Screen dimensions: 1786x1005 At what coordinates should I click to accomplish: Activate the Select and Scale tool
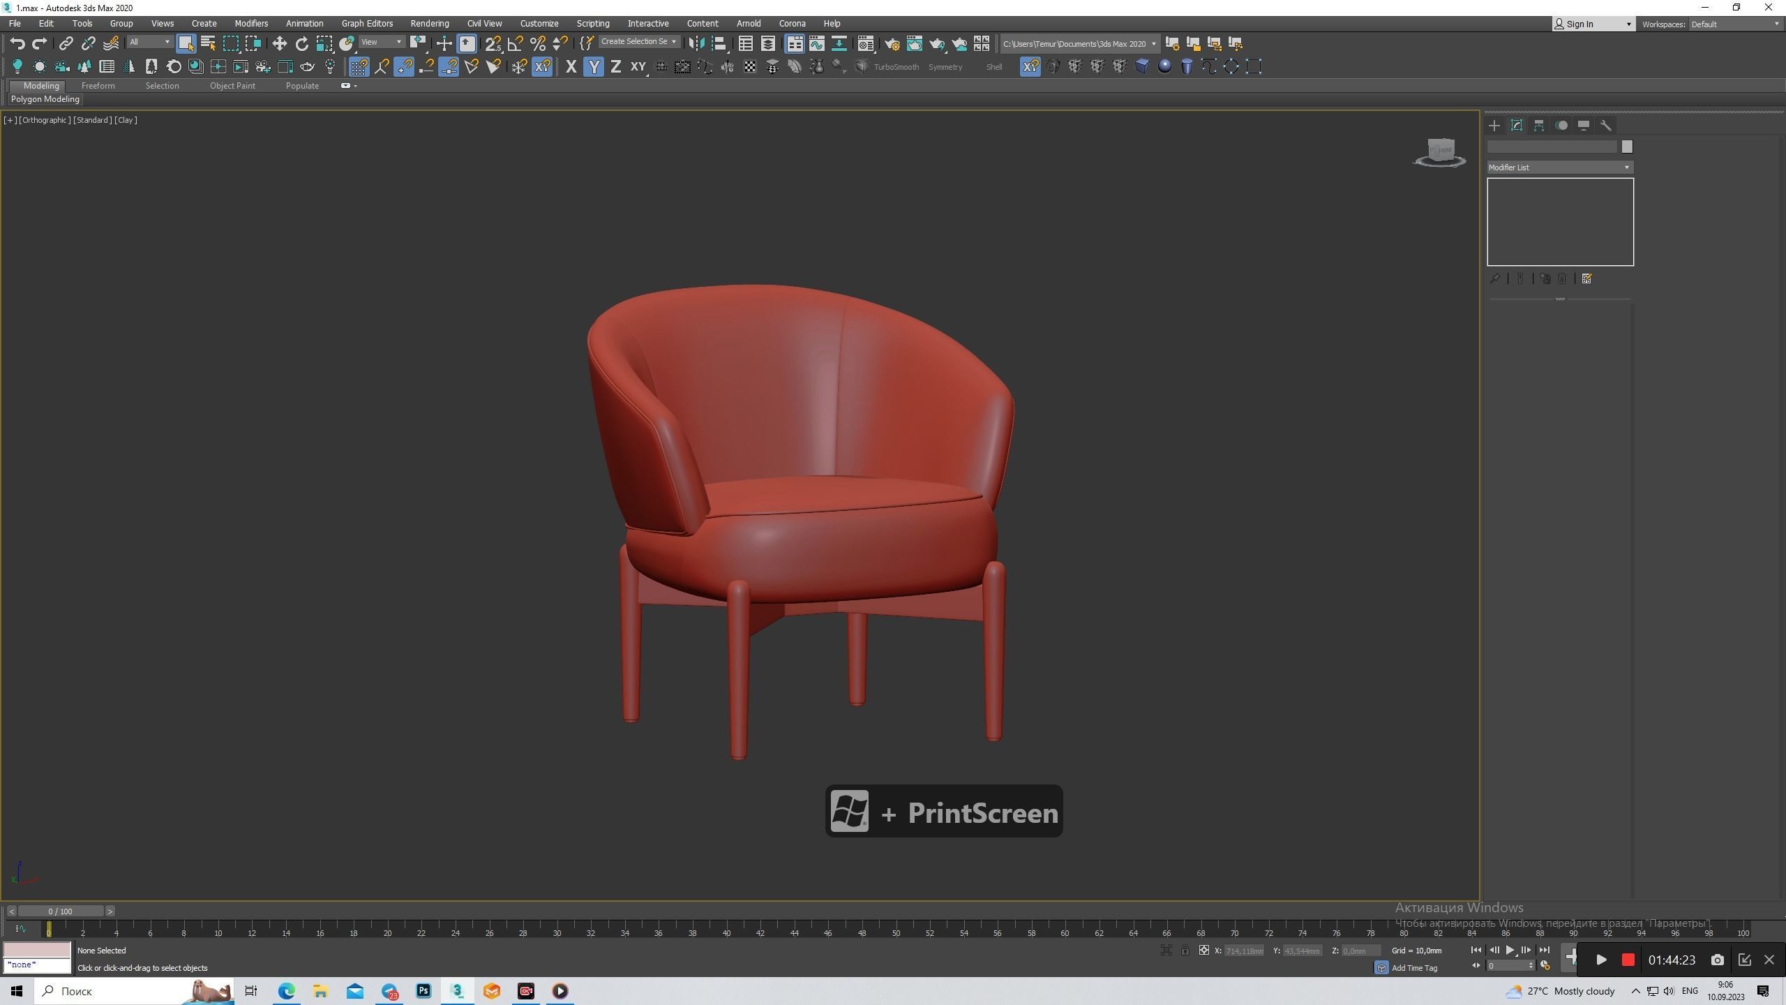[324, 43]
